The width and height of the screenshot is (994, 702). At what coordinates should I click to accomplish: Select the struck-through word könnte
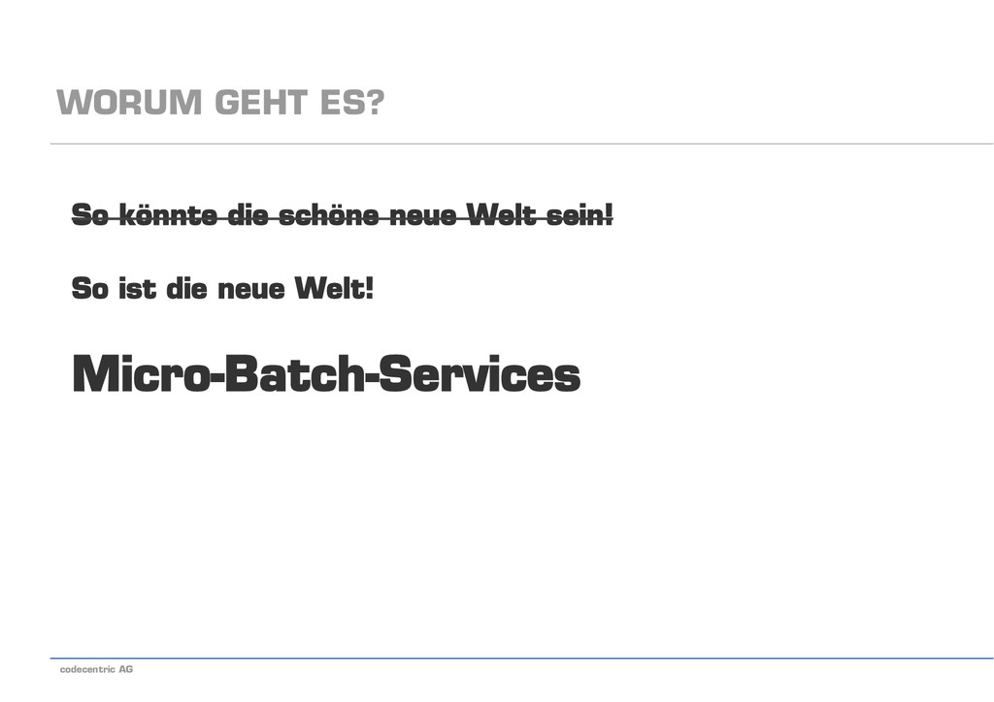(168, 214)
